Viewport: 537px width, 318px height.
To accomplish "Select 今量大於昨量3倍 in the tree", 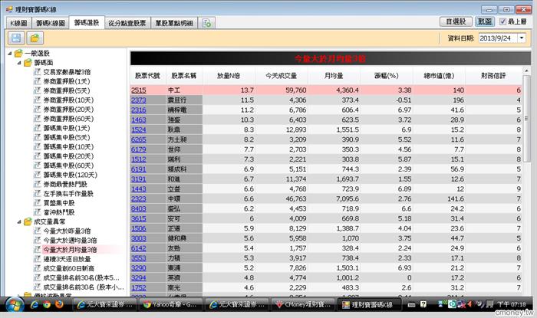I will tap(68, 231).
